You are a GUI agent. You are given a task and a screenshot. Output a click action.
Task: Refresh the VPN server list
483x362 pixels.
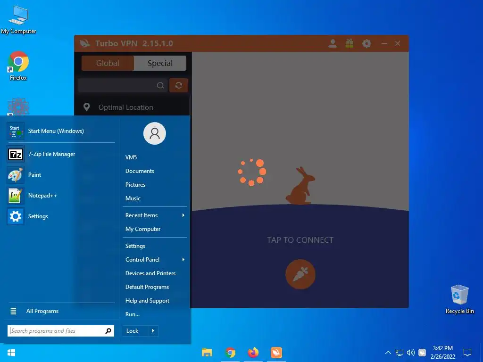[x=179, y=85]
